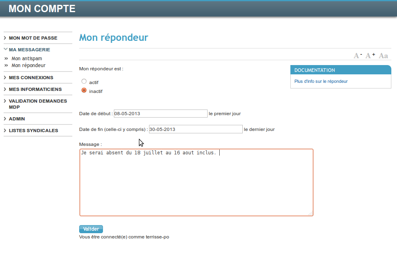The width and height of the screenshot is (397, 255).
Task: Select the 'inactif' radio button
Action: pos(84,91)
